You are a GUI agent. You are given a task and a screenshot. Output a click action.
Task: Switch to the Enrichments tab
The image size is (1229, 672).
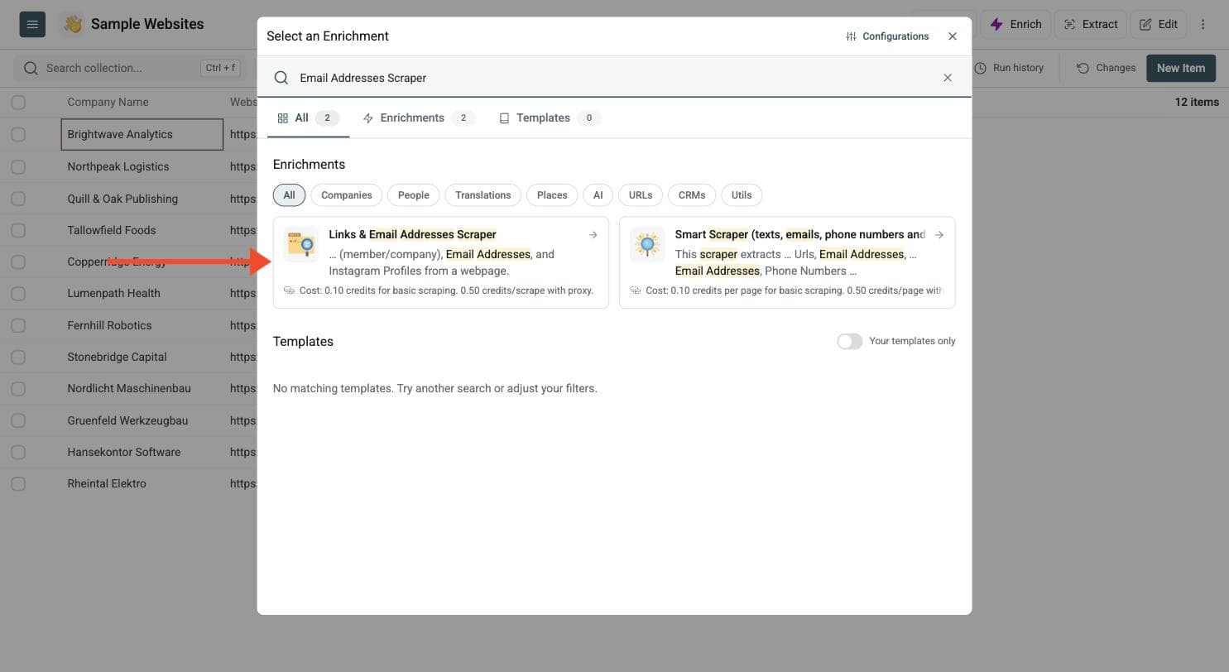point(419,118)
